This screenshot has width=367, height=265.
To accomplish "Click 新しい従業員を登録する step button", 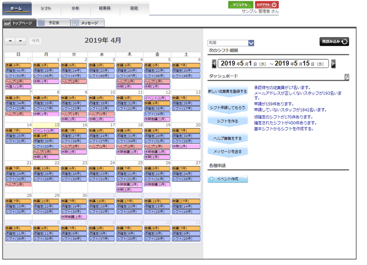I will tap(227, 92).
